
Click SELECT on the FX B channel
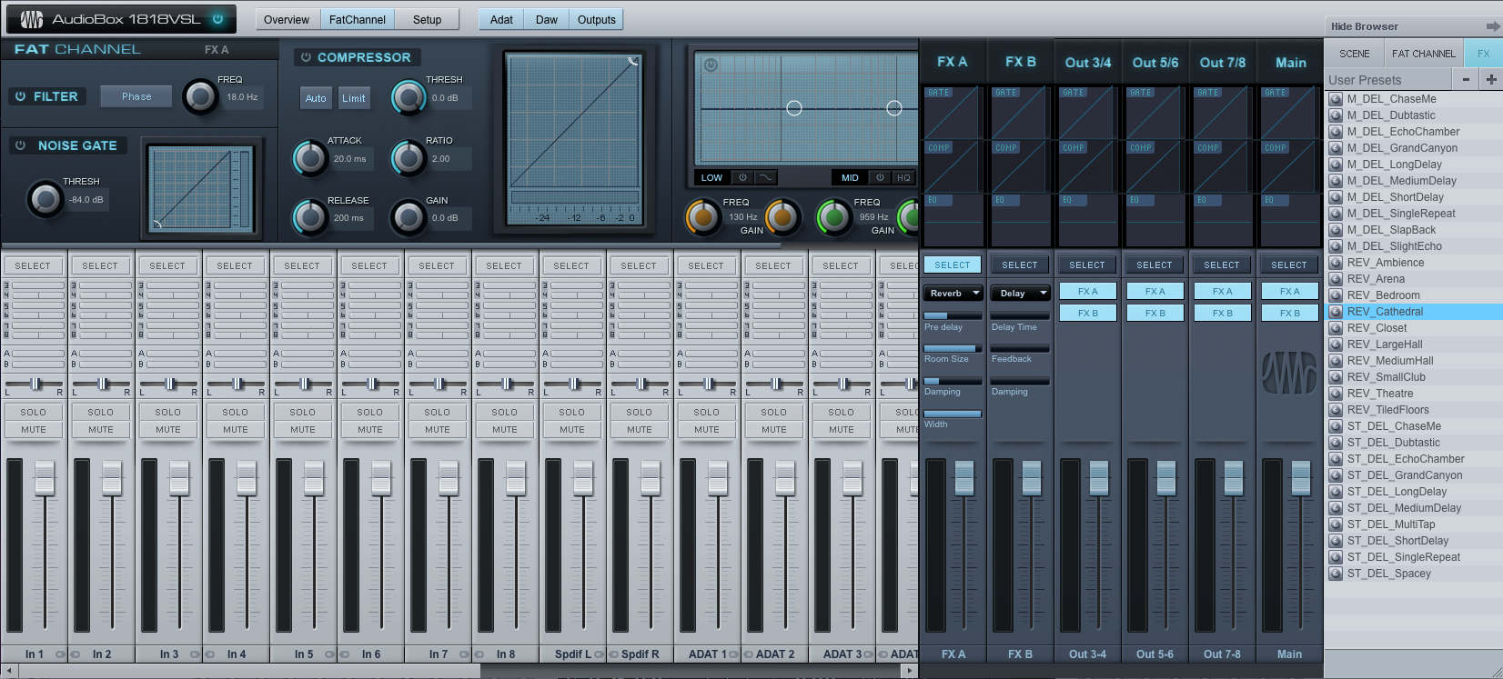1020,265
